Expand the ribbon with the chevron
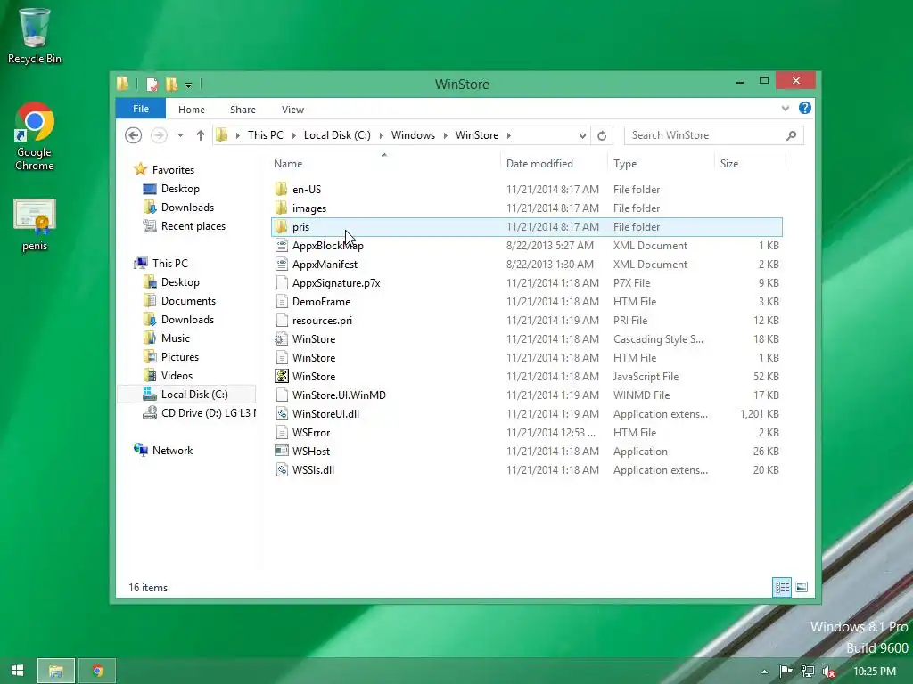This screenshot has height=684, width=913. coord(785,108)
